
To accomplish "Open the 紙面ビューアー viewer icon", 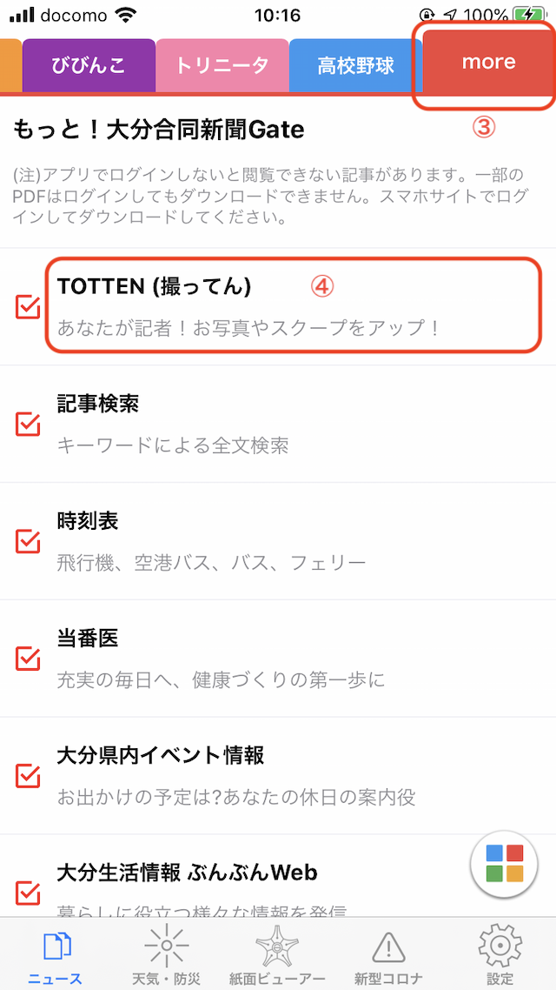I will tap(276, 946).
